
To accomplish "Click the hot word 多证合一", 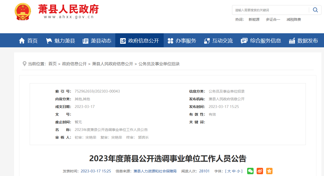I will [273, 19].
